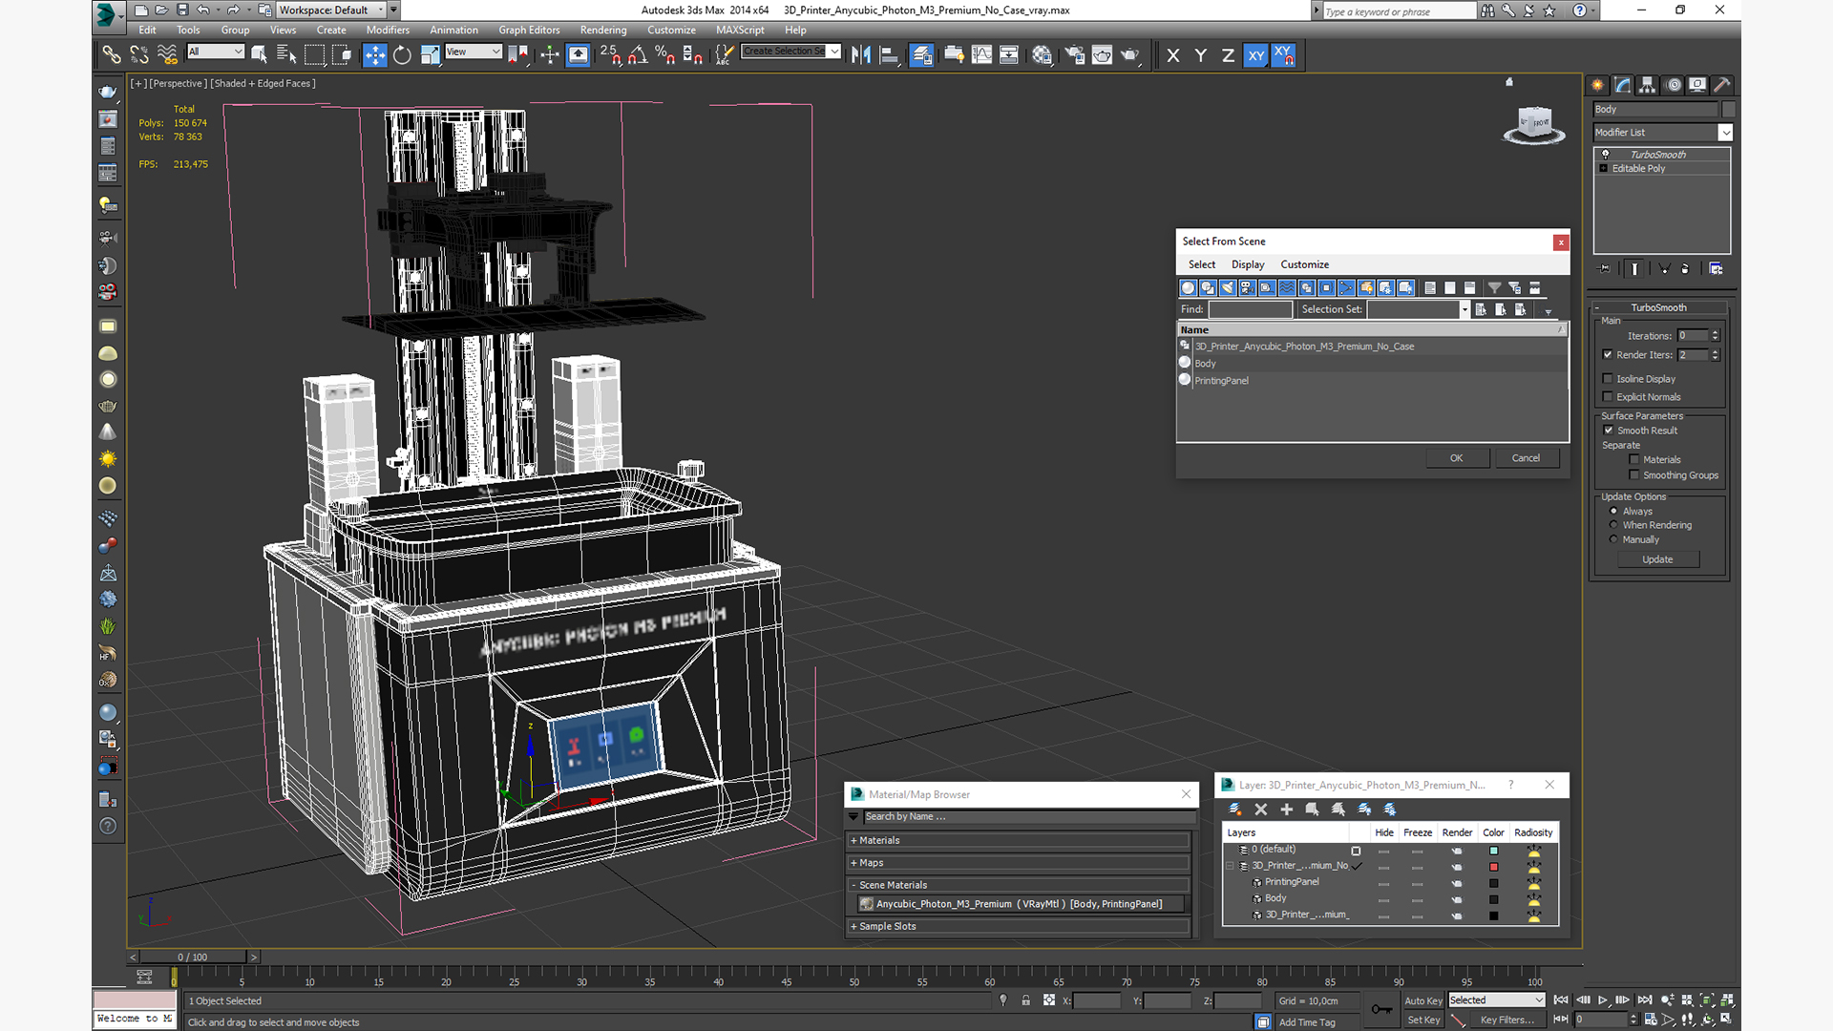The height and width of the screenshot is (1031, 1833).
Task: Select the Manually update option
Action: pos(1614,539)
